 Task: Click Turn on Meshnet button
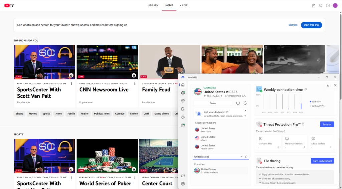tap(322, 161)
